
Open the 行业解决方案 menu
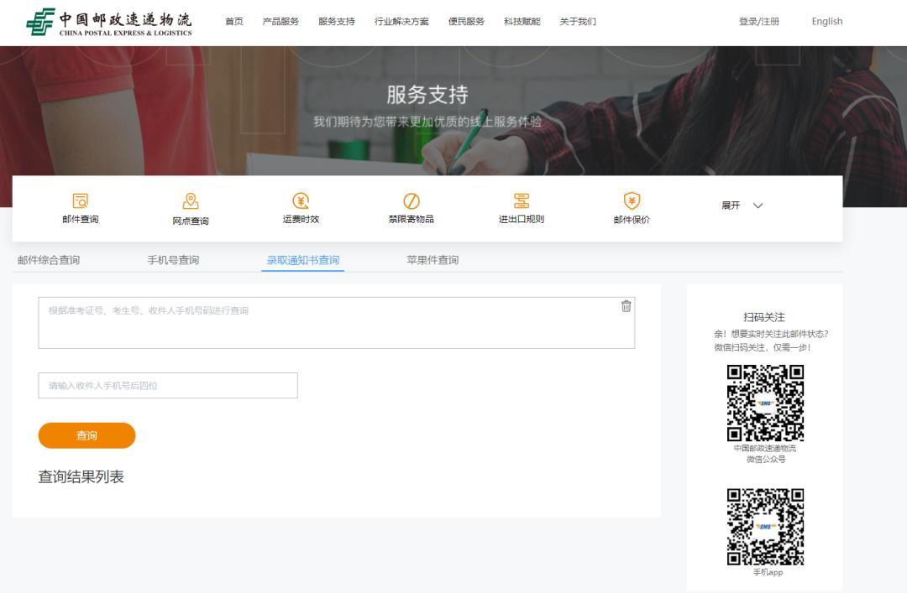coord(401,21)
